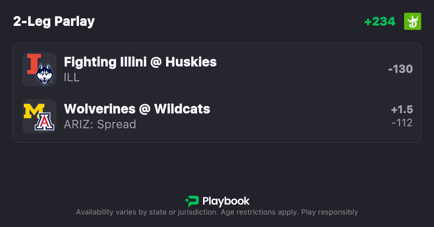Click the -130 moneyline odds
434x227 pixels.
point(400,69)
